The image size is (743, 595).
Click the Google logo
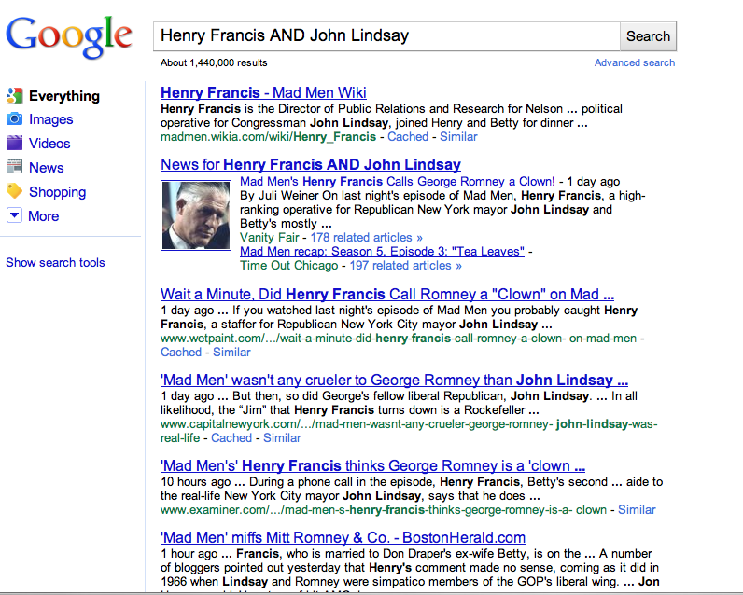click(69, 37)
